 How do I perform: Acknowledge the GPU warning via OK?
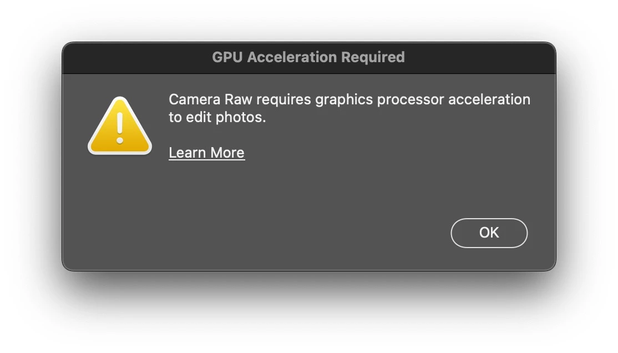[489, 233]
